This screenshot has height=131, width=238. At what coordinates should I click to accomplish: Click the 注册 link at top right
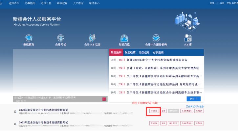click(222, 3)
